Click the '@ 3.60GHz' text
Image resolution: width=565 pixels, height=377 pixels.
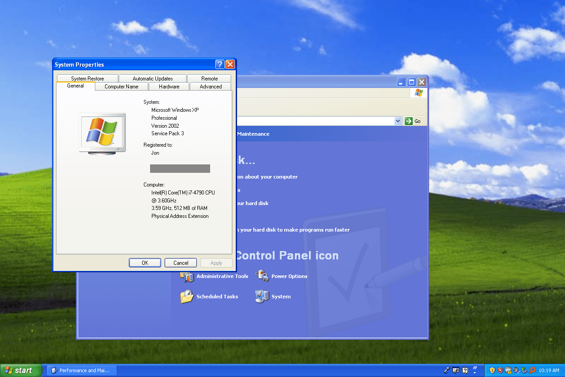164,201
